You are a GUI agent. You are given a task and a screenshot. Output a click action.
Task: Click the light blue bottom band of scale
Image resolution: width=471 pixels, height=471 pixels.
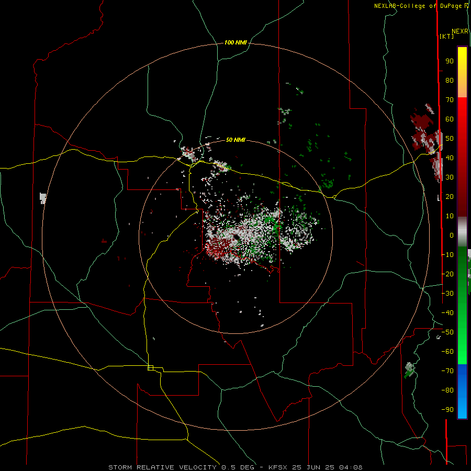[x=462, y=409]
